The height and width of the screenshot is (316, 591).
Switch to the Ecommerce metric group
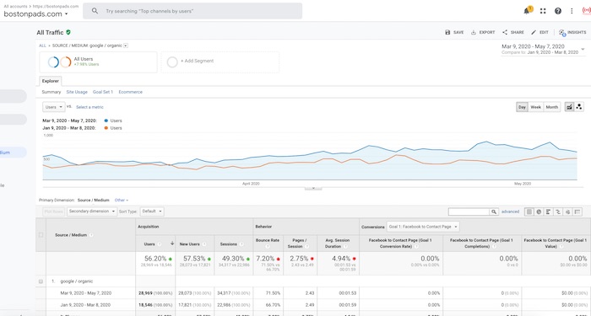(x=130, y=92)
